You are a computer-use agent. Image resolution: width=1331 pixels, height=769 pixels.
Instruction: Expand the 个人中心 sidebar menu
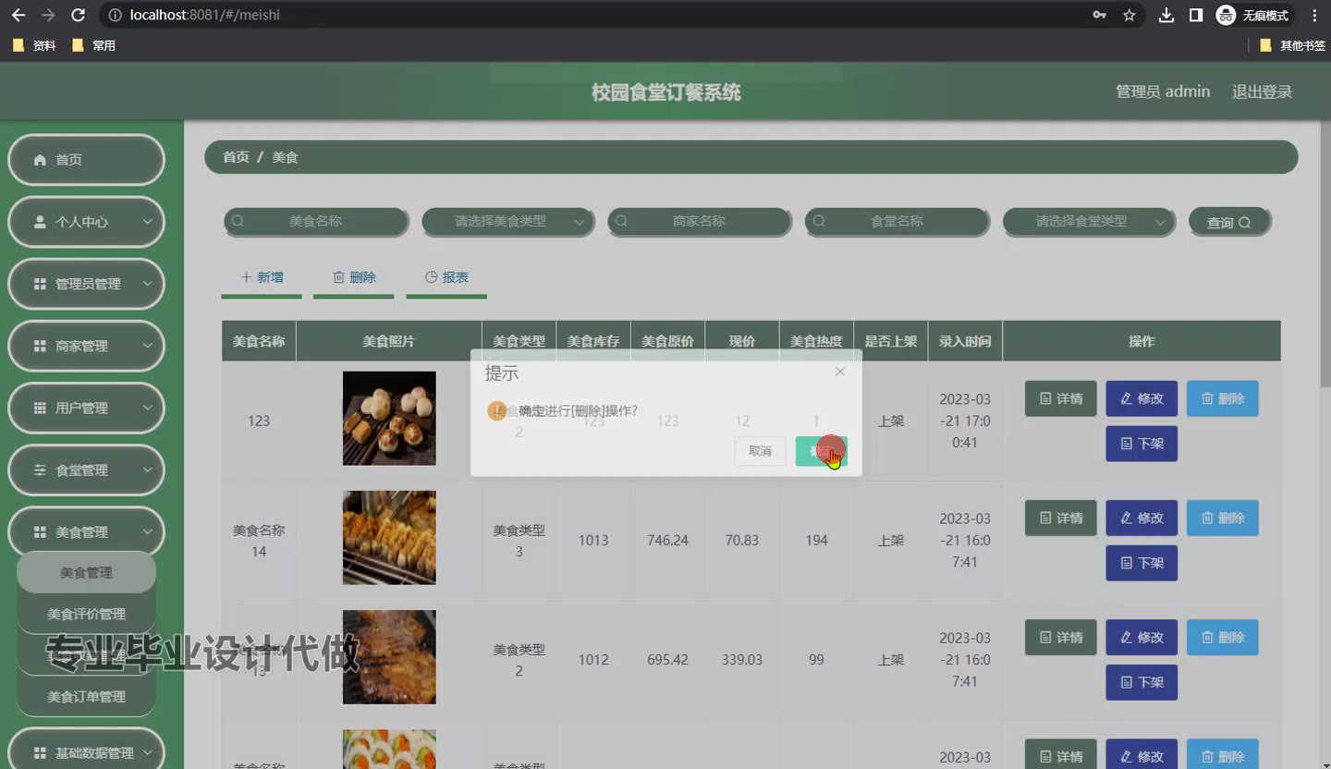[86, 222]
